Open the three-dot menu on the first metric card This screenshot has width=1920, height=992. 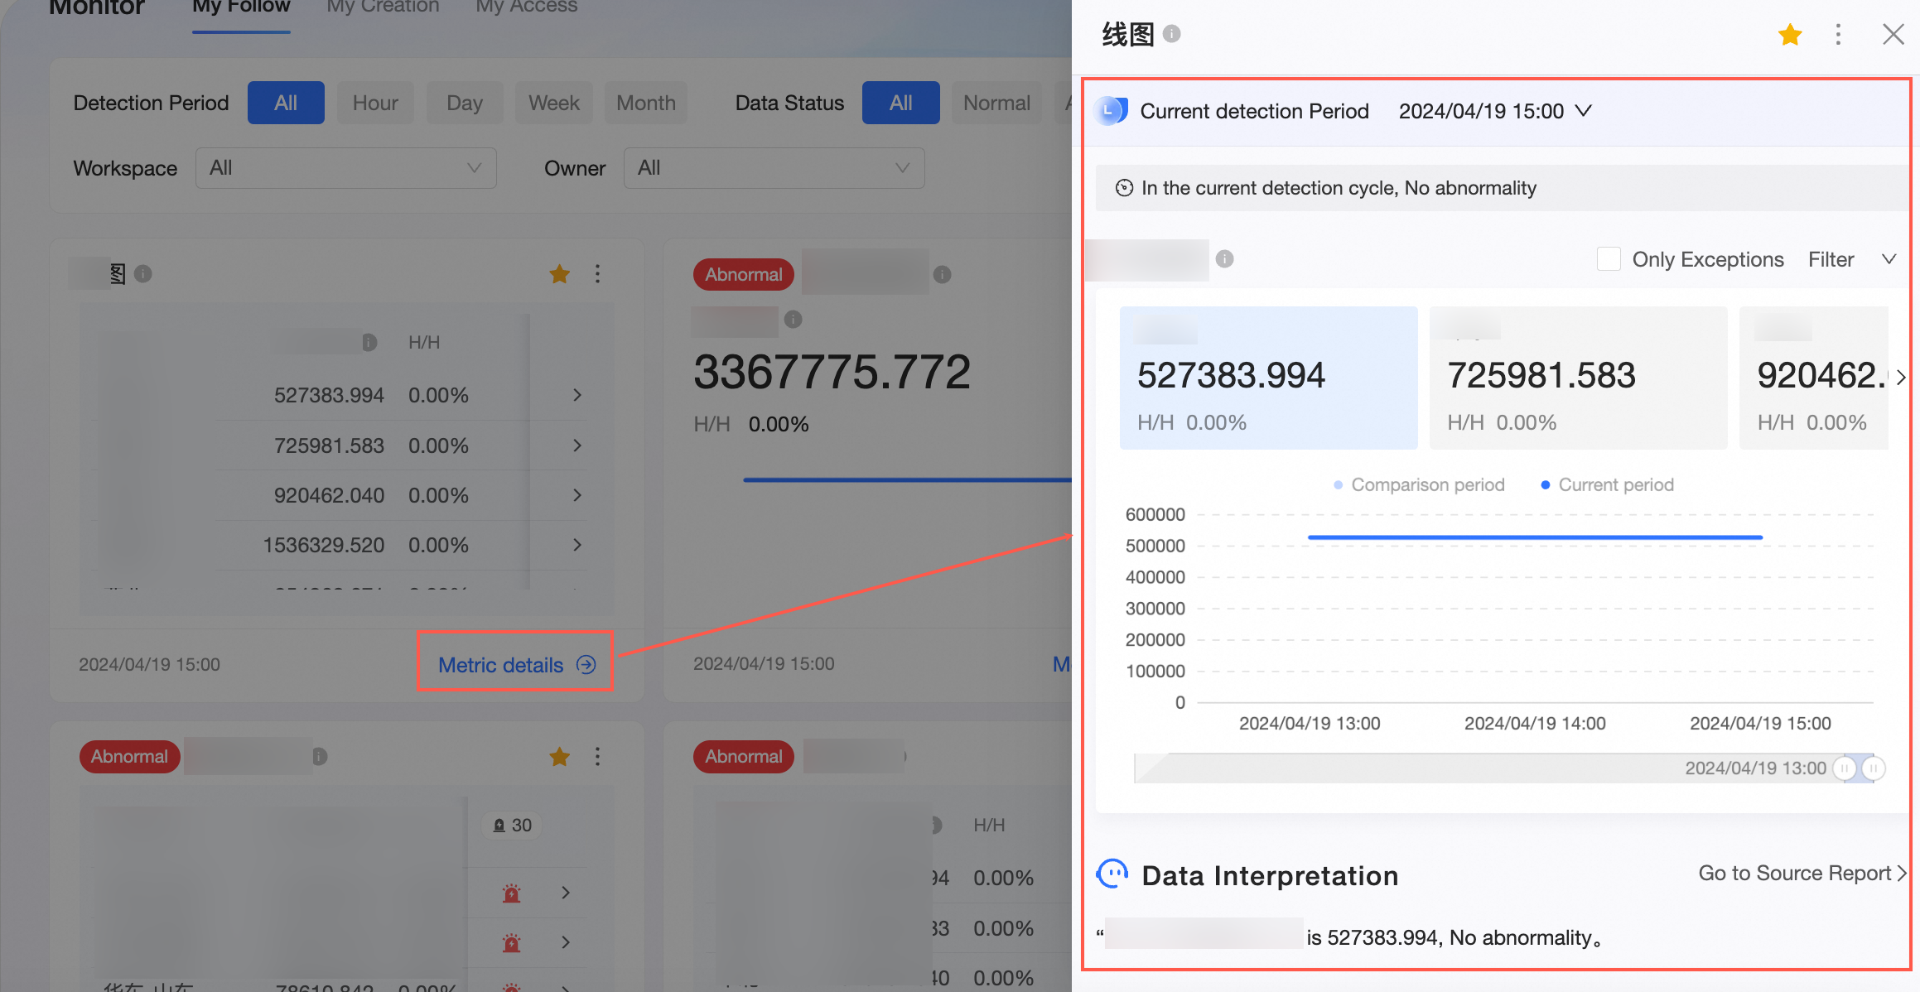[x=597, y=274]
